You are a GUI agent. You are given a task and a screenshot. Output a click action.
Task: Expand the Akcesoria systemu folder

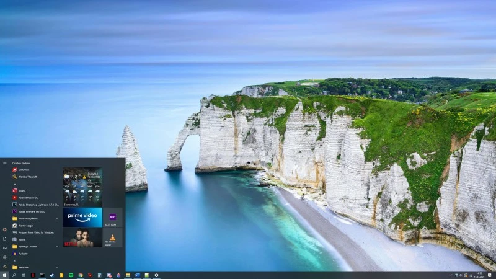pos(35,219)
